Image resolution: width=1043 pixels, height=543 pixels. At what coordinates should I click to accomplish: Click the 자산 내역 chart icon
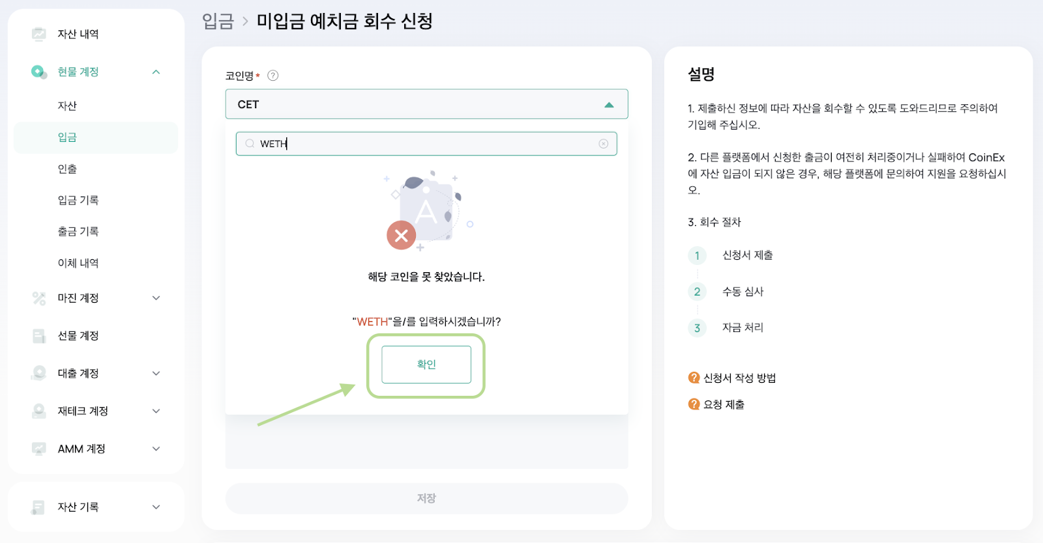coord(39,34)
